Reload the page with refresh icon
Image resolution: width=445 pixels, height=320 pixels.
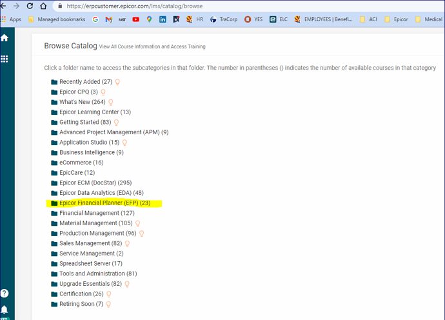tap(30, 6)
